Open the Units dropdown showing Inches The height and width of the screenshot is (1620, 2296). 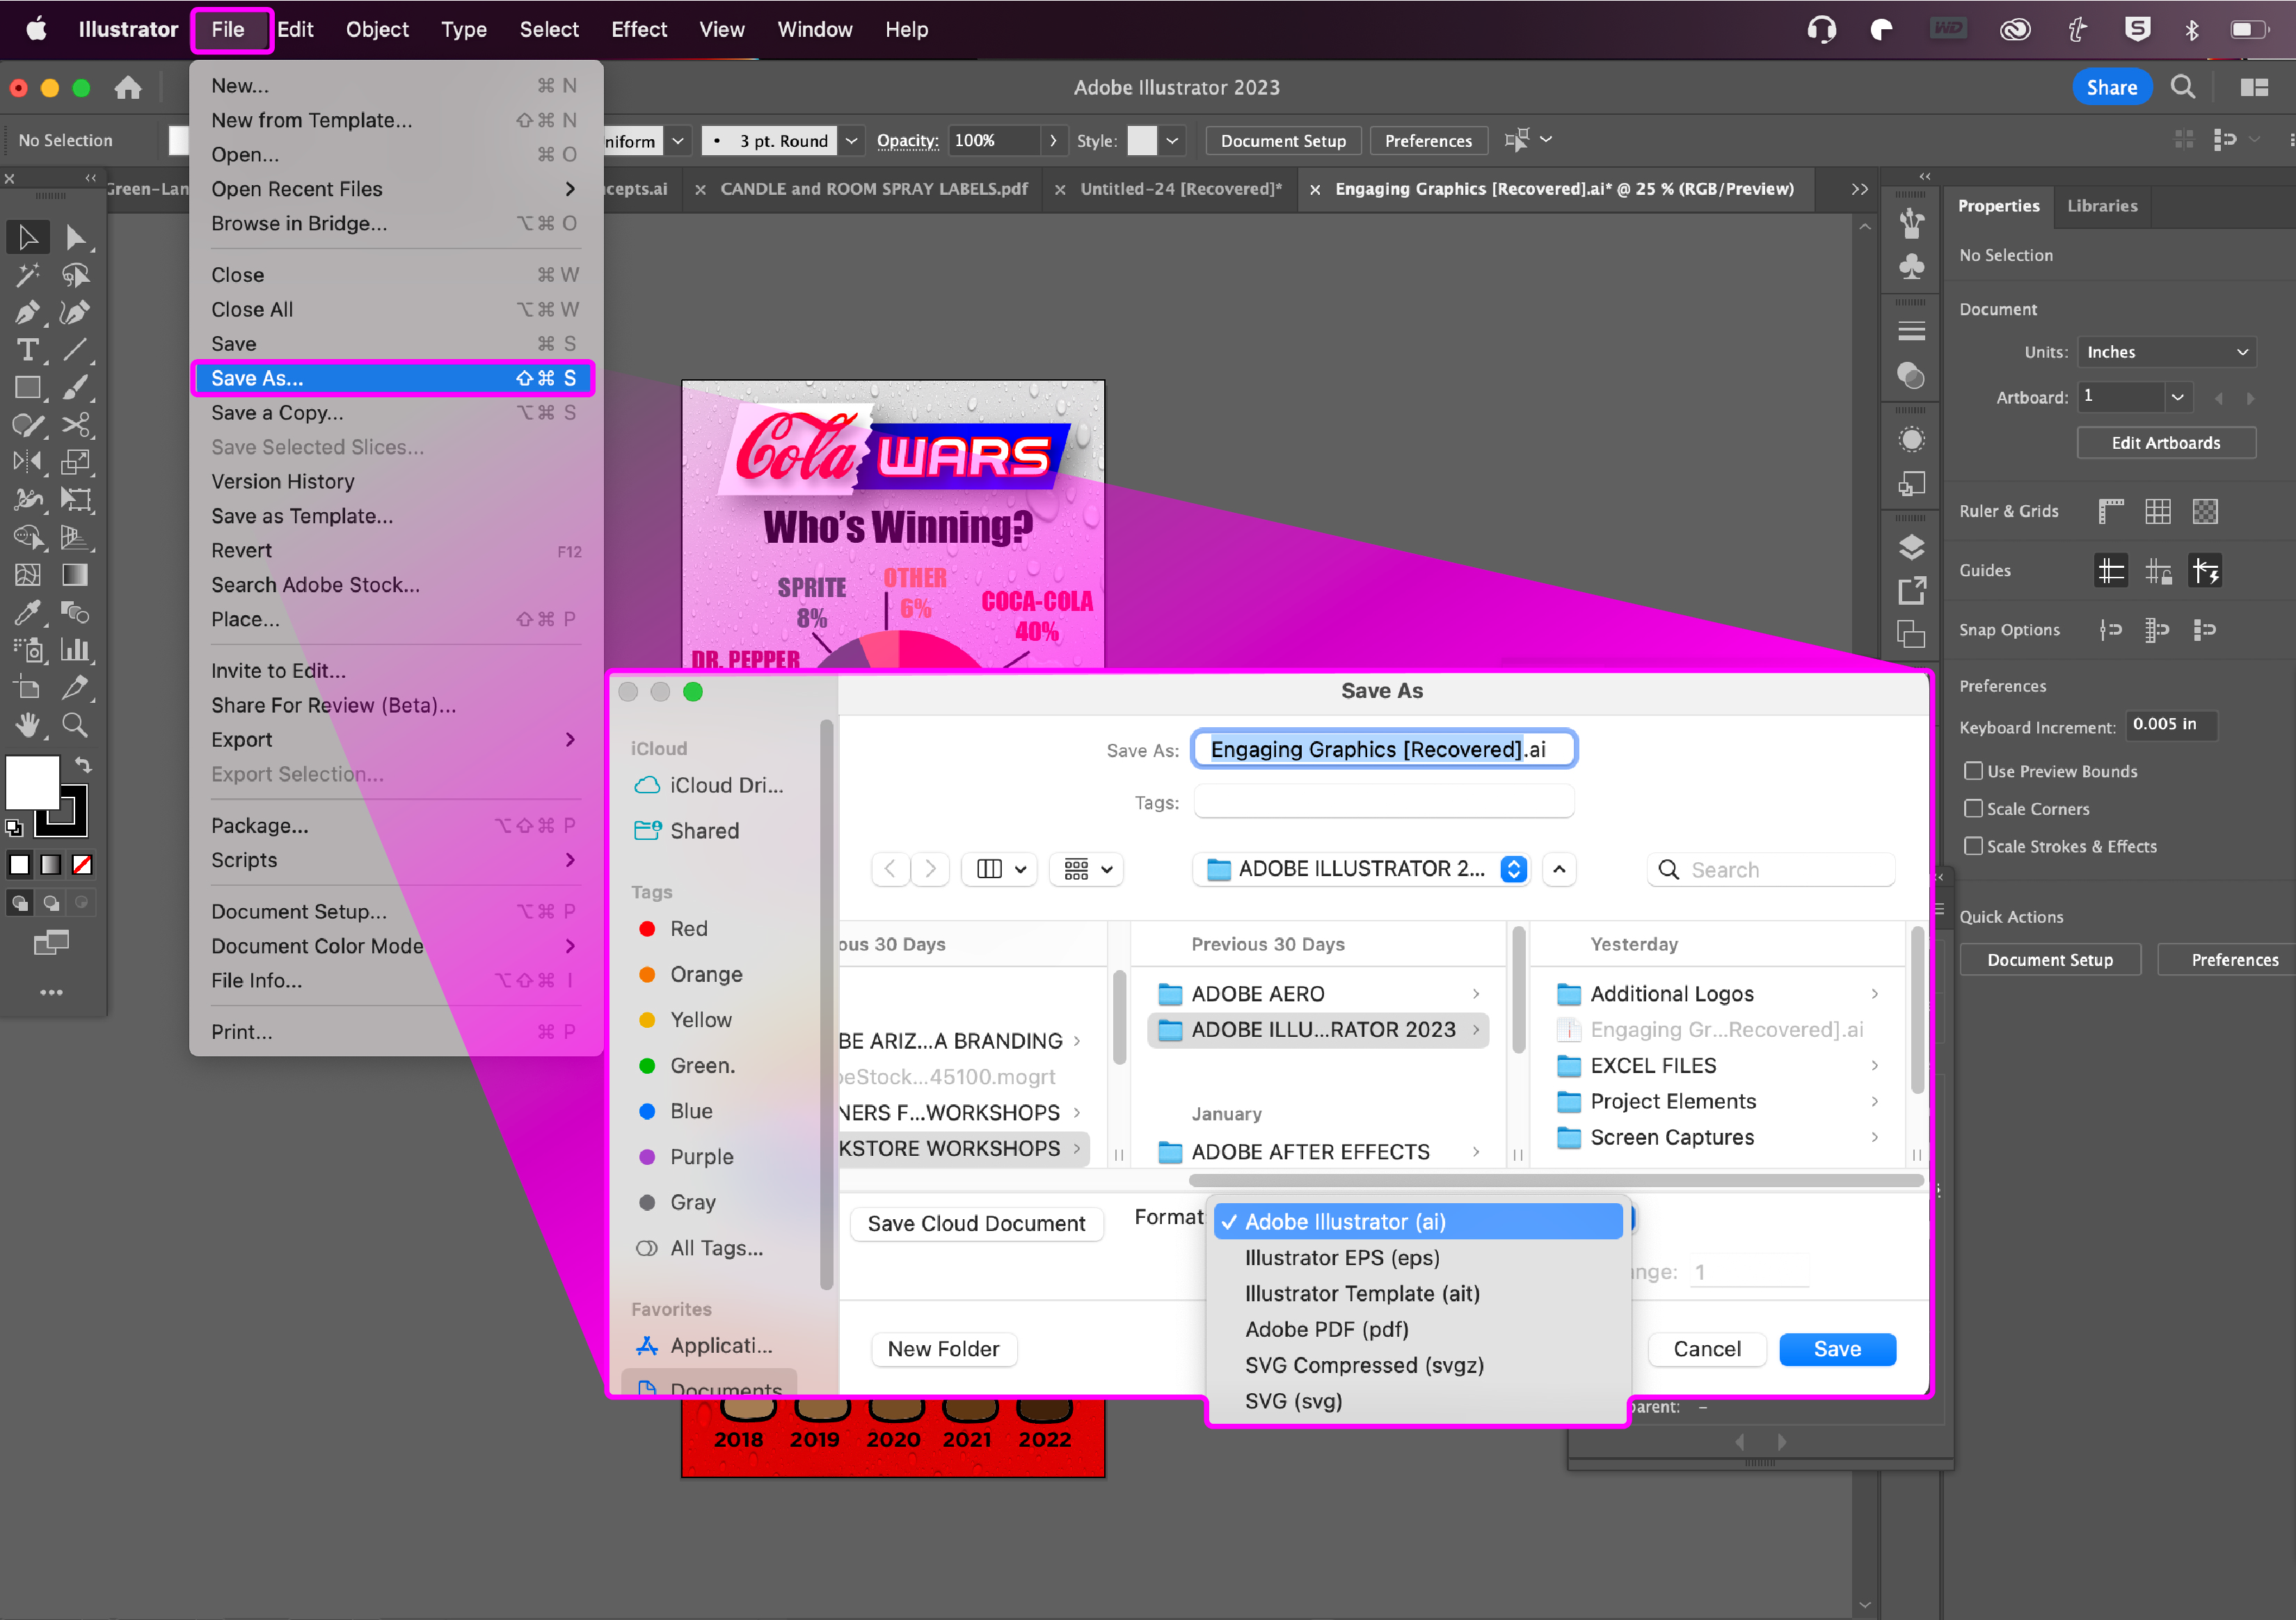click(x=2166, y=352)
